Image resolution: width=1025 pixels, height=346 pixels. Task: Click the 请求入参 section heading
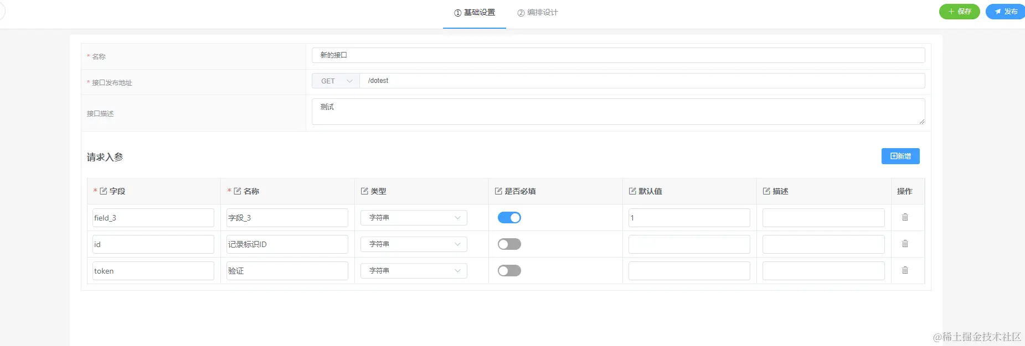click(105, 158)
